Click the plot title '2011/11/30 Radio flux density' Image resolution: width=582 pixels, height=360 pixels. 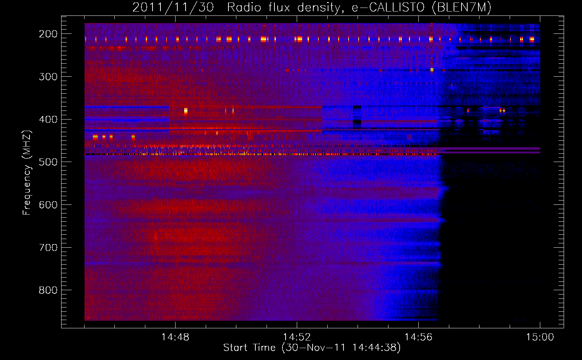[312, 7]
